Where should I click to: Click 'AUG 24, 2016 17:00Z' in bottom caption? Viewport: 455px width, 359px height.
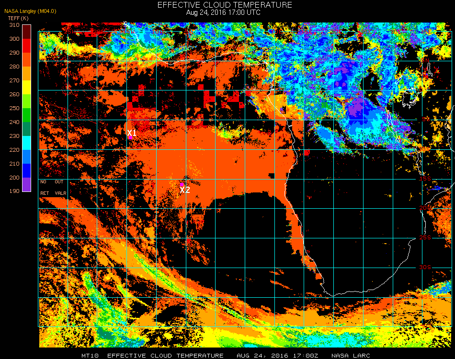pos(277,356)
